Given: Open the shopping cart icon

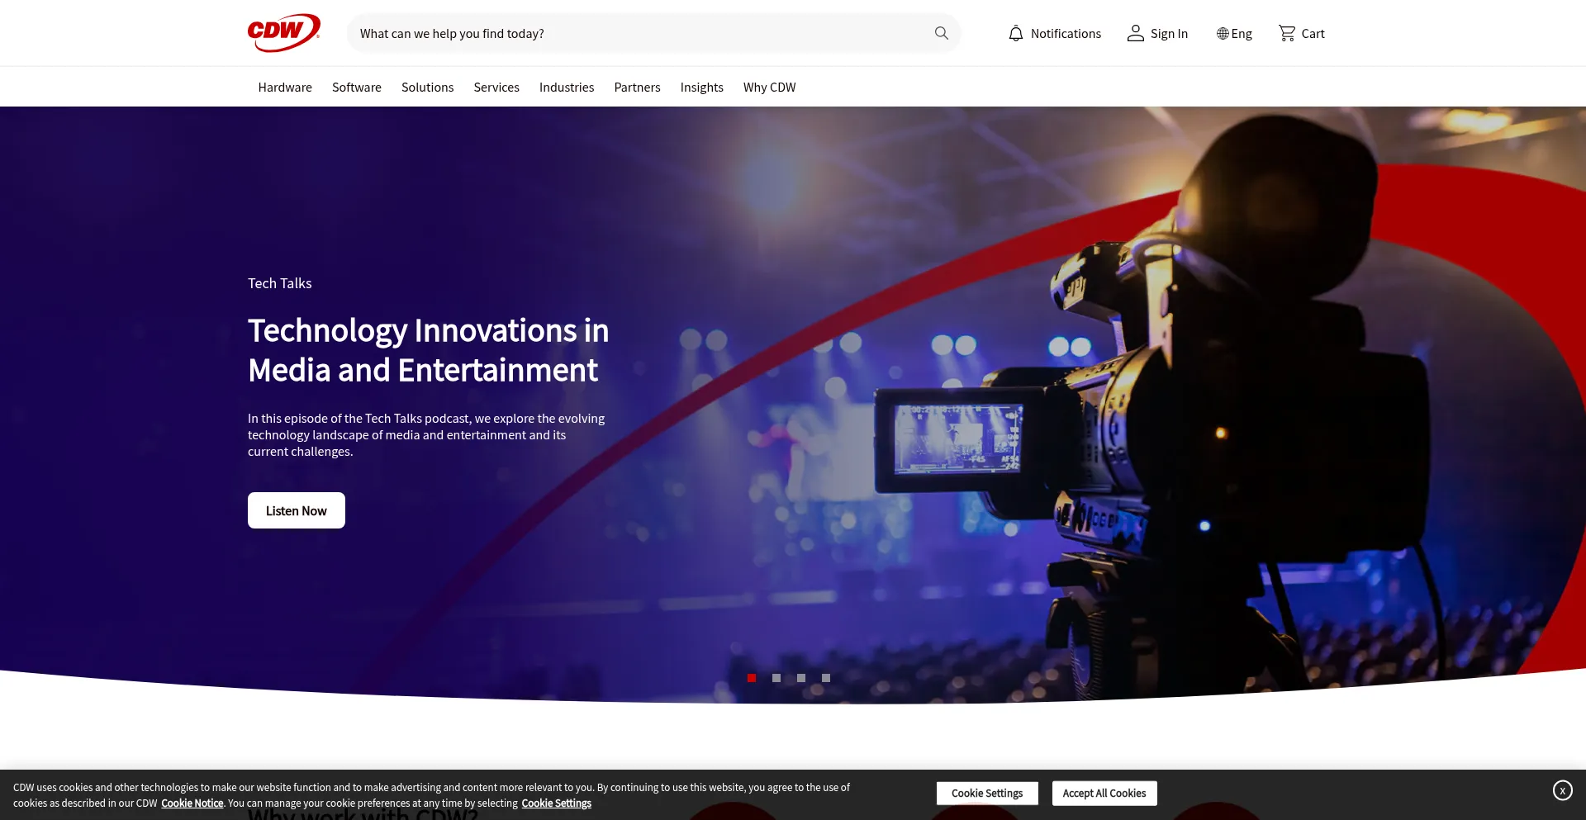Looking at the screenshot, I should pos(1287,33).
